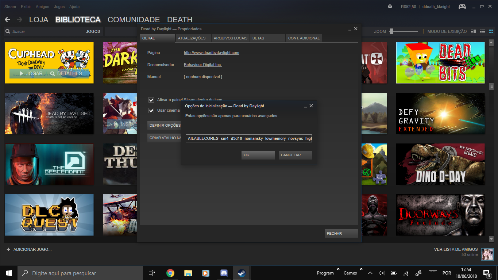498x280 pixels.
Task: Click the library ZOOM slider handle
Action: click(x=391, y=31)
